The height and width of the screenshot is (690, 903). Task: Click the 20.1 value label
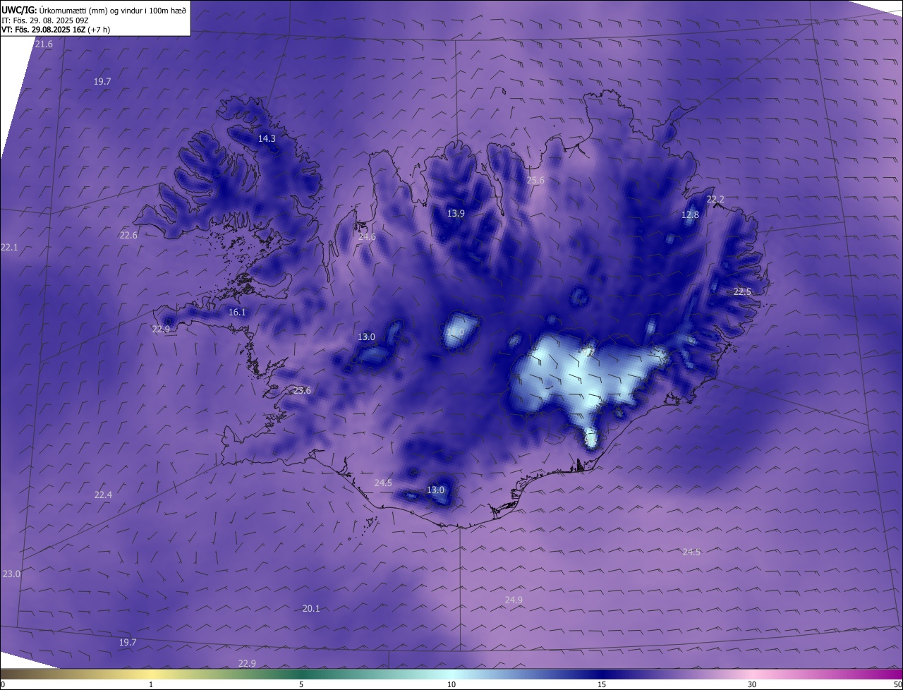point(311,609)
